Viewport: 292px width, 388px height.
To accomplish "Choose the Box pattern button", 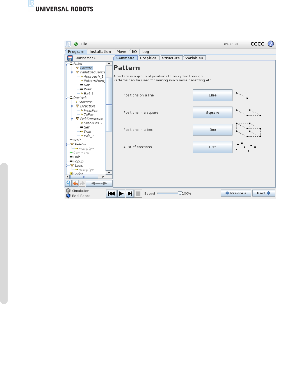I will 213,130.
